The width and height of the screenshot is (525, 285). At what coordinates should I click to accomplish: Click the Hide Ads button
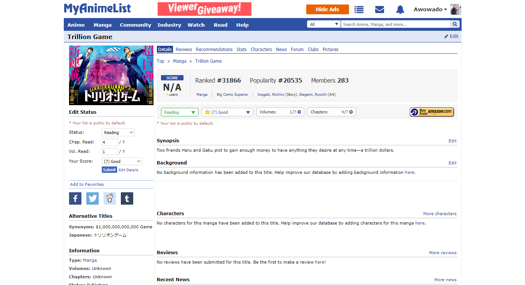click(327, 9)
